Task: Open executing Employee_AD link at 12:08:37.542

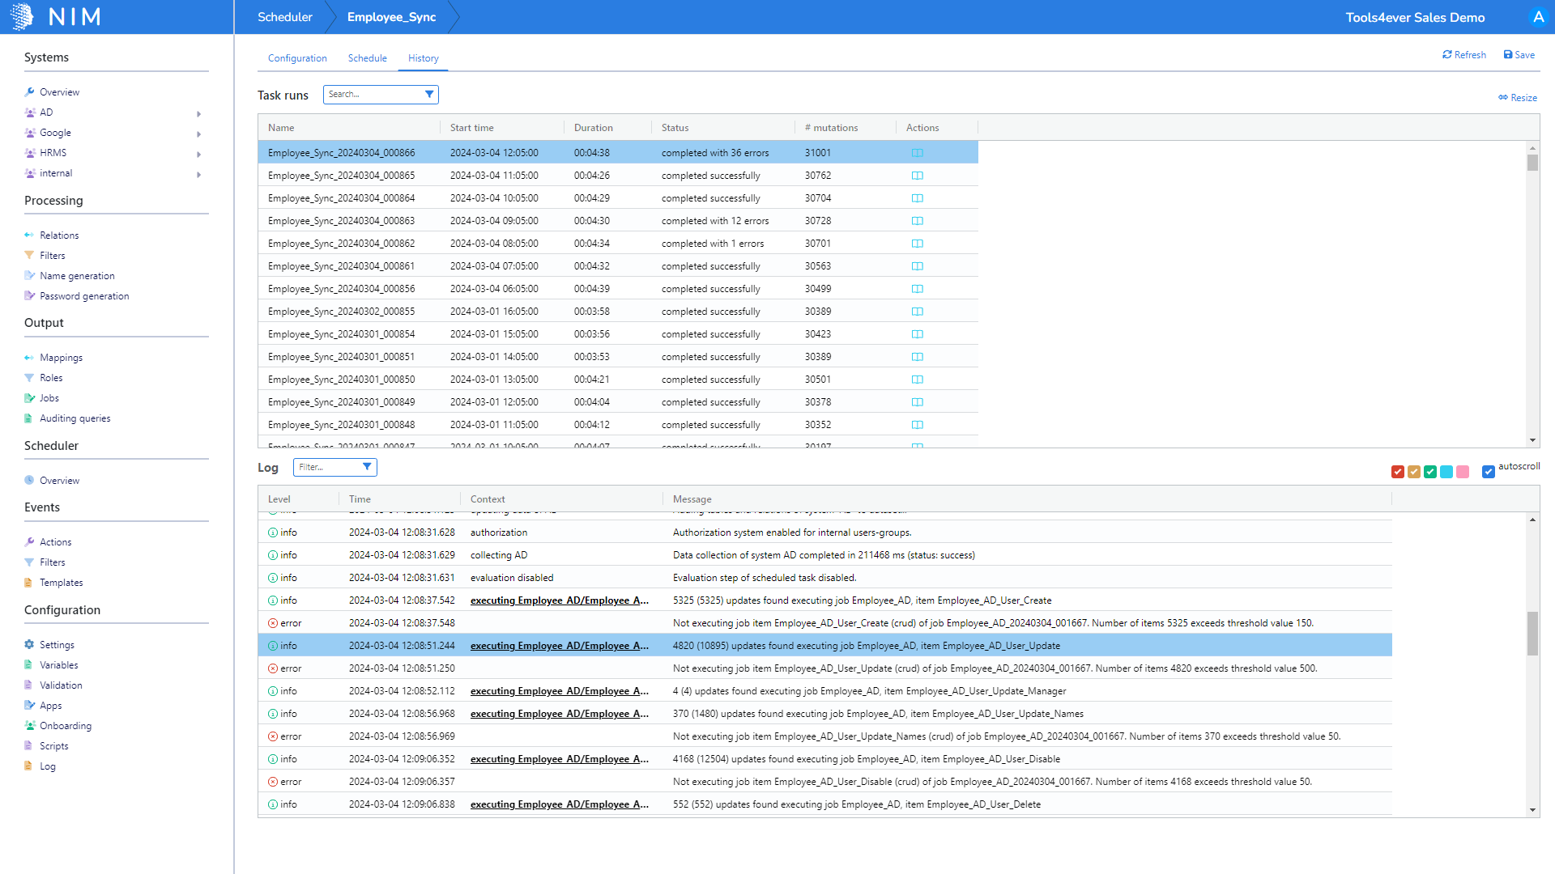Action: click(559, 600)
